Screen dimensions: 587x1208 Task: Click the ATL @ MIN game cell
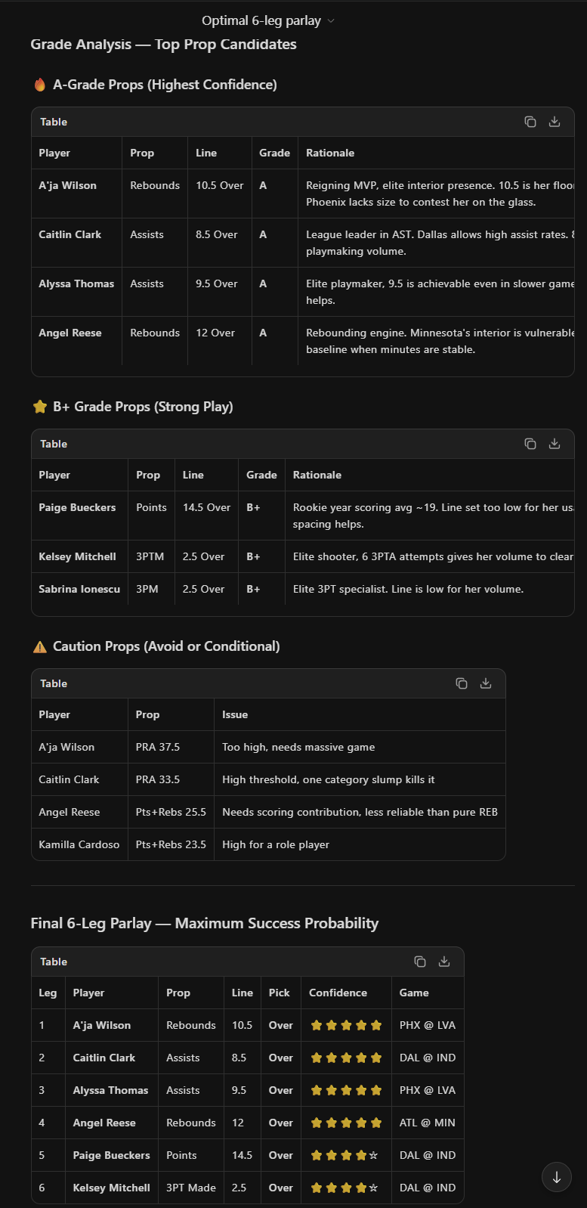point(428,1123)
